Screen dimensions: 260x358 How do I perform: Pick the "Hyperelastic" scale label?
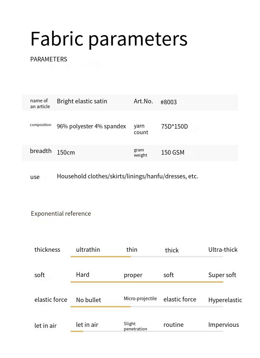coord(225,300)
